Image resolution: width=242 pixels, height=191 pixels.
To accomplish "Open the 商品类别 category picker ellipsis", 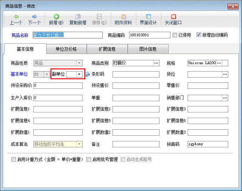I will [x=156, y=63].
